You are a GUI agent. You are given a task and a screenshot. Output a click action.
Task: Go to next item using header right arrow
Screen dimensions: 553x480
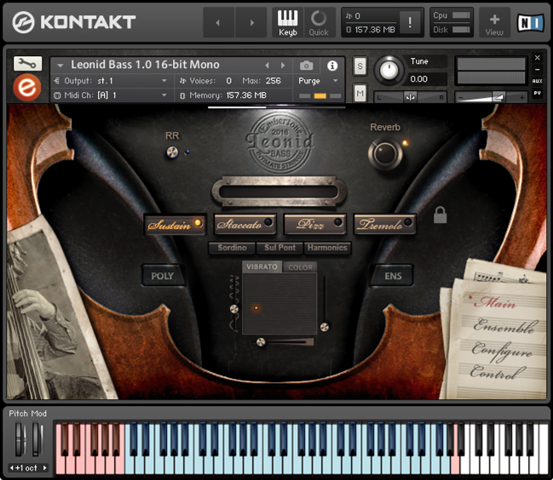point(251,23)
